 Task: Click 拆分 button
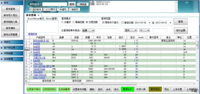tap(116, 89)
